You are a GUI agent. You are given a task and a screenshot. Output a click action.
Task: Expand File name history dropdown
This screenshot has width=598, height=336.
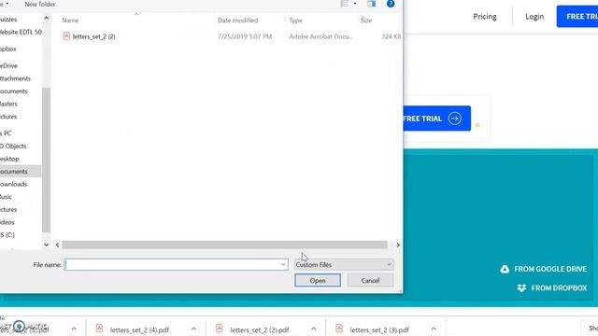(283, 264)
